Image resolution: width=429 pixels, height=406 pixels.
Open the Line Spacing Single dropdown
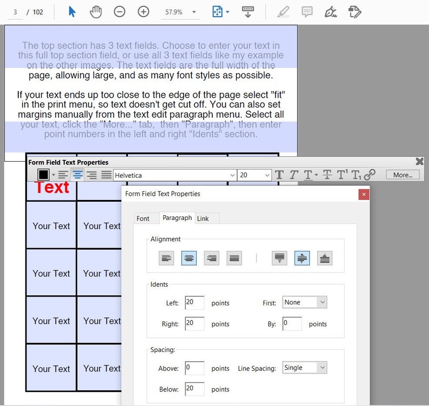pos(305,368)
